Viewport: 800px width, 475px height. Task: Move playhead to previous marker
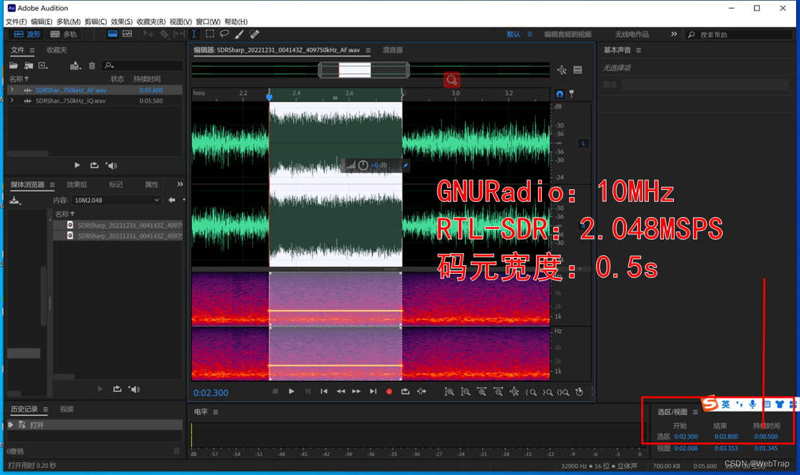[324, 391]
